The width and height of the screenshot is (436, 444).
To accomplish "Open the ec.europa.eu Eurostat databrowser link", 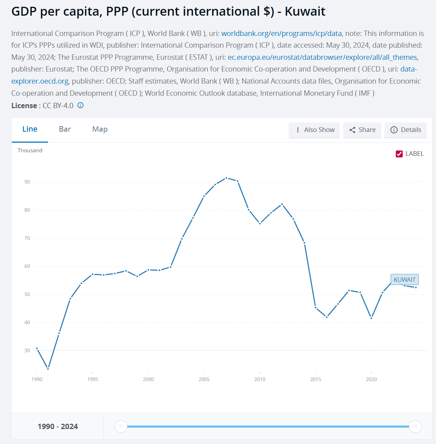I will (x=322, y=57).
